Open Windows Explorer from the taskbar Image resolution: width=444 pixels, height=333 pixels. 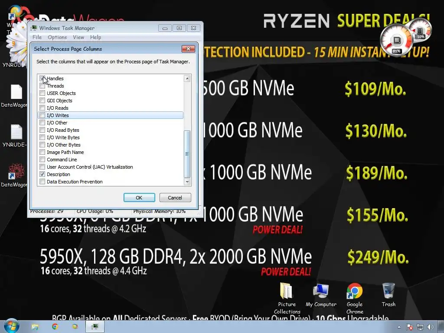[35, 327]
